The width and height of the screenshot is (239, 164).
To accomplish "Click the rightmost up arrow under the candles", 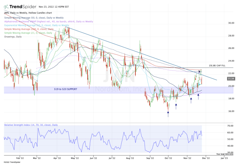I will click(199, 97).
